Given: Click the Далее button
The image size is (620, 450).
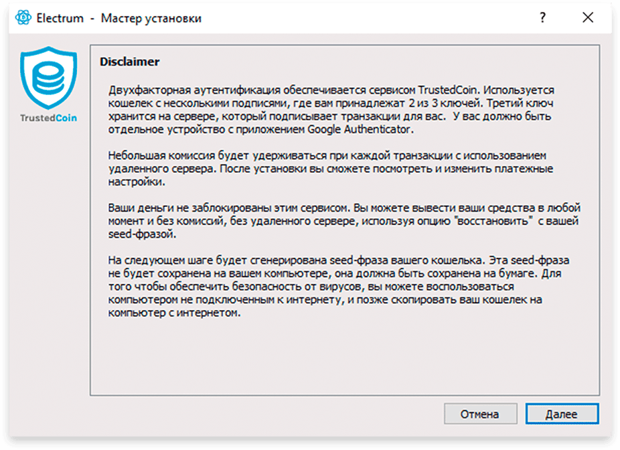Looking at the screenshot, I should point(562,414).
